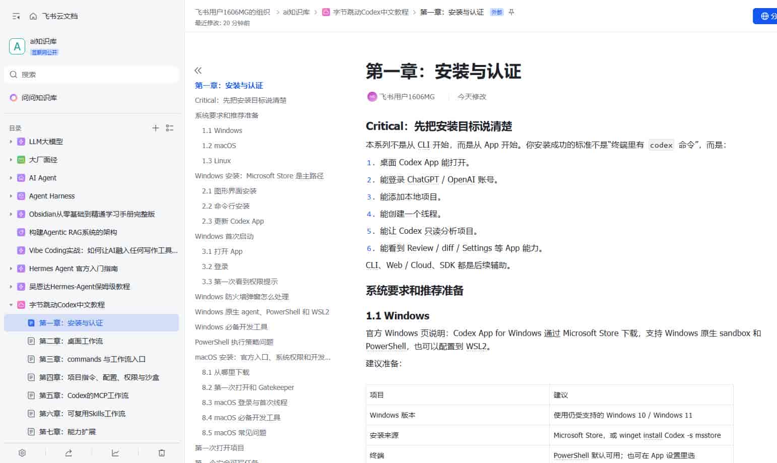Screen dimensions: 777x463
Task: Jump to outline item 3.3 第一次看到权限提示
Action: click(x=240, y=282)
